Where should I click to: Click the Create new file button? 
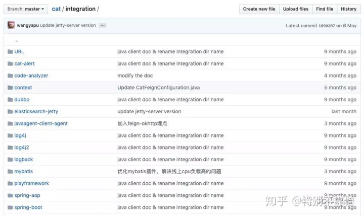259,9
